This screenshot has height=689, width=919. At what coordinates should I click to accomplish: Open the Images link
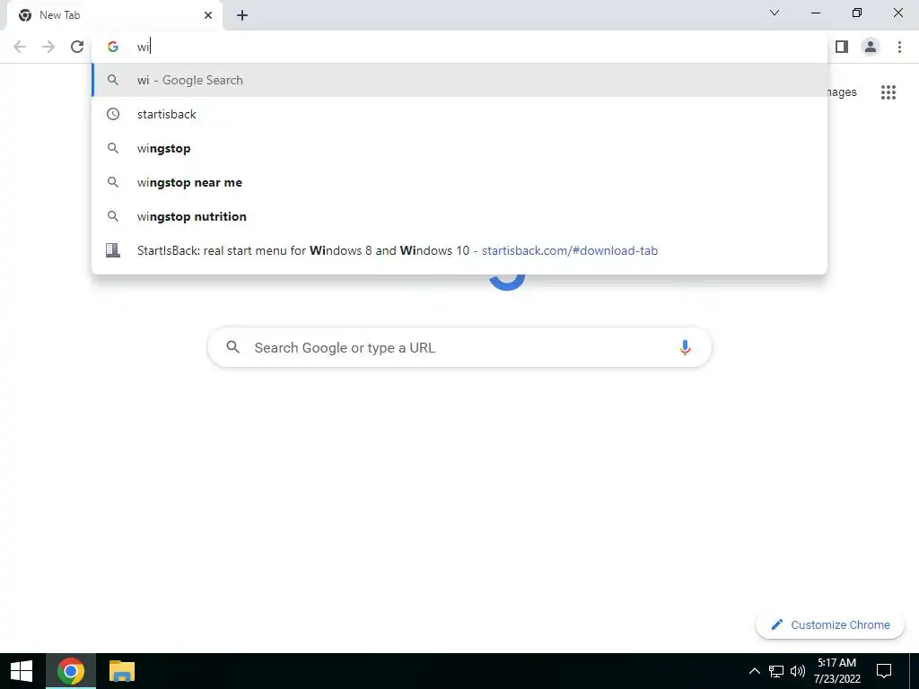click(842, 92)
